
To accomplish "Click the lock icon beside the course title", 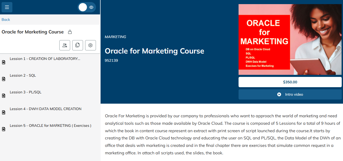I will [70, 32].
